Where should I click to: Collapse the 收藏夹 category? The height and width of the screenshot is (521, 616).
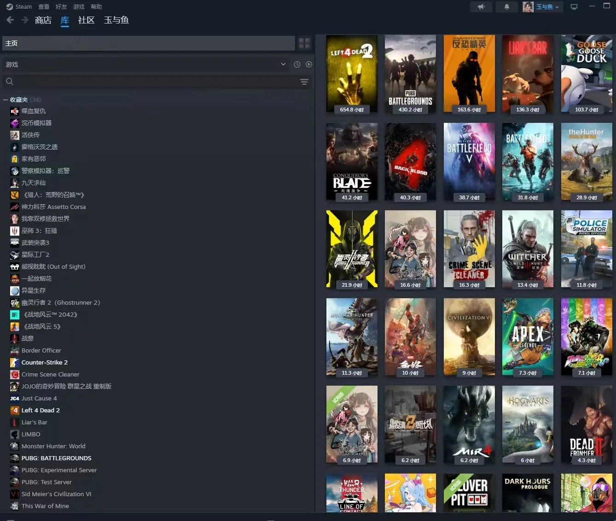pyautogui.click(x=6, y=99)
